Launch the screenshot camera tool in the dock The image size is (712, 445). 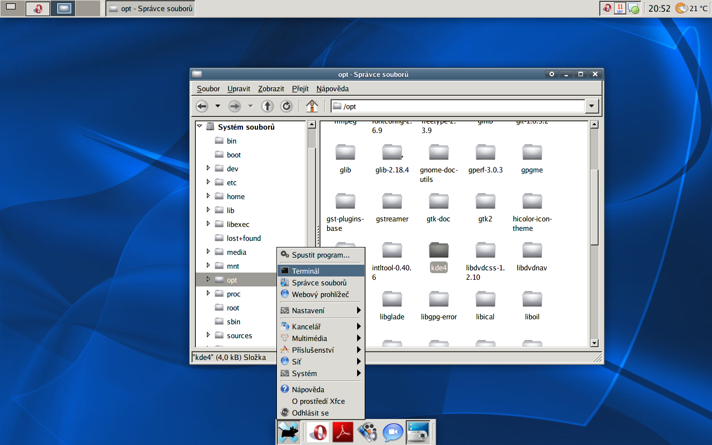pos(418,432)
